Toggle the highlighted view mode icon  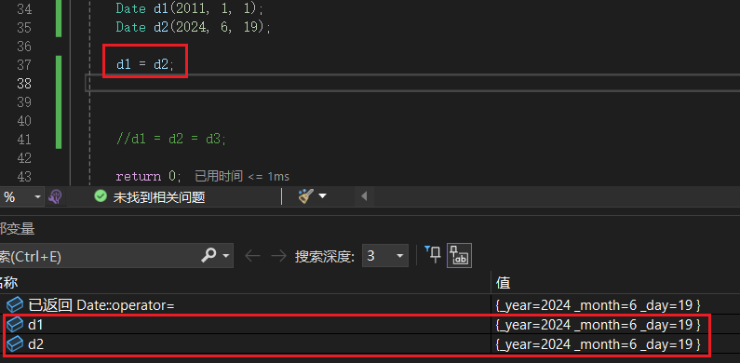tap(459, 256)
